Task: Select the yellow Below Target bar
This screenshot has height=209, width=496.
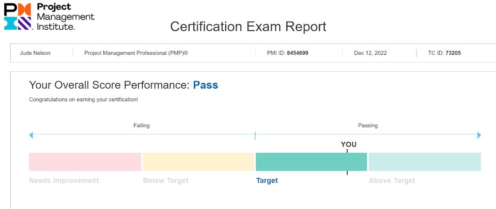Action: [198, 162]
